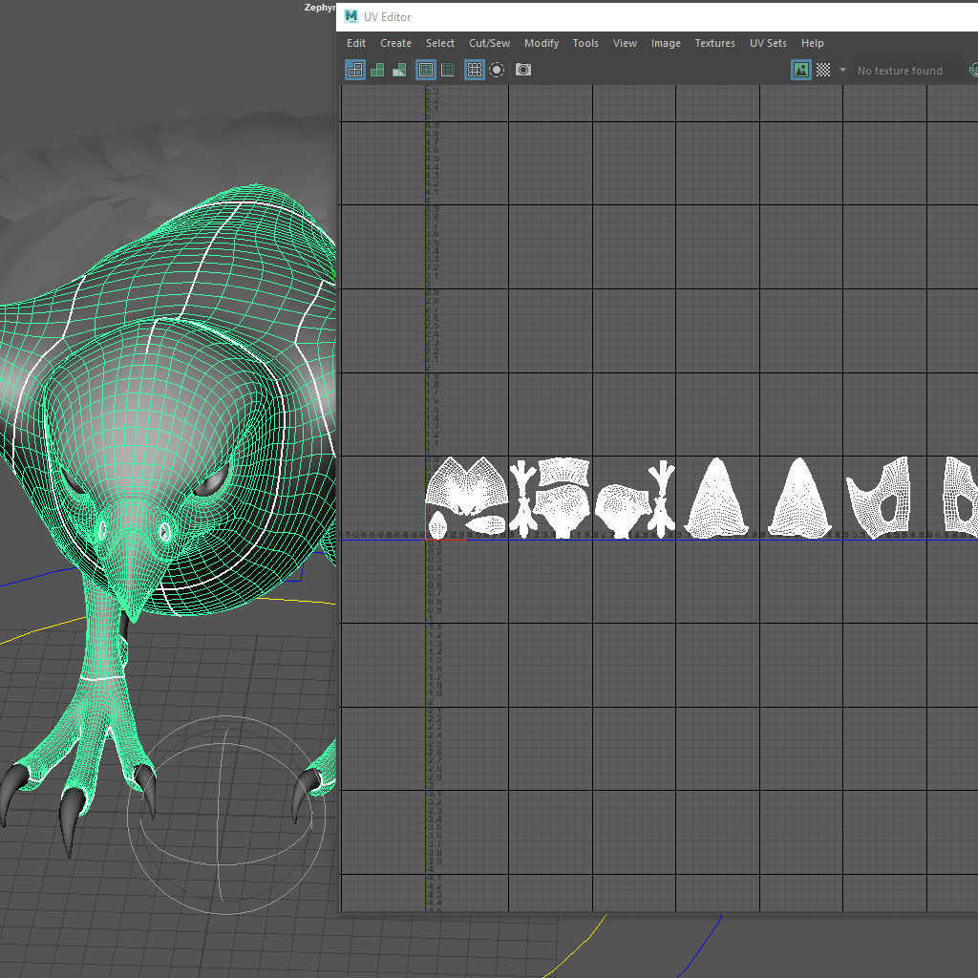This screenshot has width=978, height=978.
Task: Open the Textures menu
Action: [x=714, y=43]
